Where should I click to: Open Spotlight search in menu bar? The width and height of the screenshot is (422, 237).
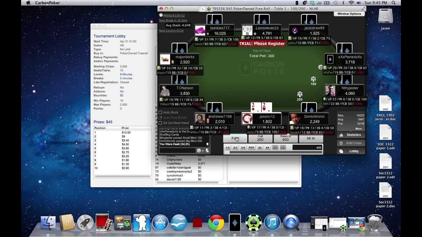(394, 3)
